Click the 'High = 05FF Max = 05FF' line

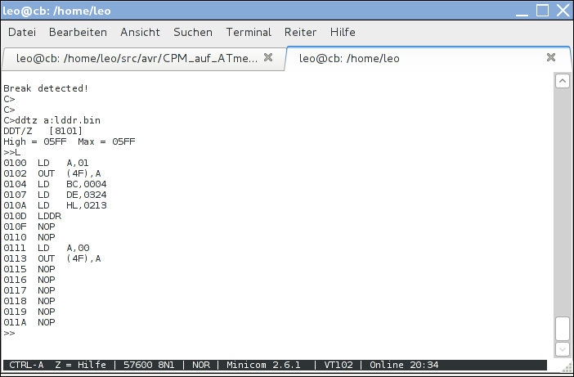coord(70,141)
